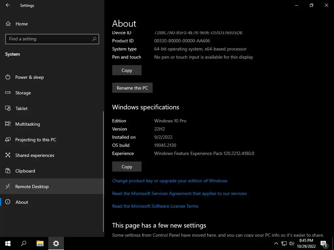The height and width of the screenshot is (250, 334).
Task: Open Storage settings
Action: coord(52,93)
